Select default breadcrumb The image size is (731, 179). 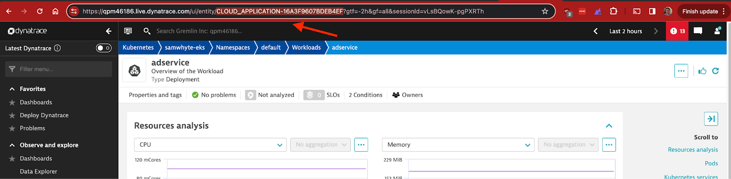(271, 47)
